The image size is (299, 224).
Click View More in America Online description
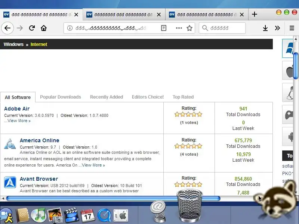[x=93, y=165]
